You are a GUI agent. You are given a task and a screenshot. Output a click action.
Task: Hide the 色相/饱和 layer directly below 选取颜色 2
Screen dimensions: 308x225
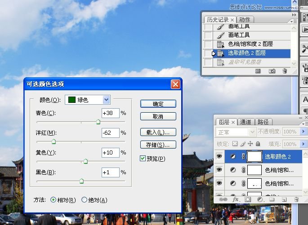[219, 170]
